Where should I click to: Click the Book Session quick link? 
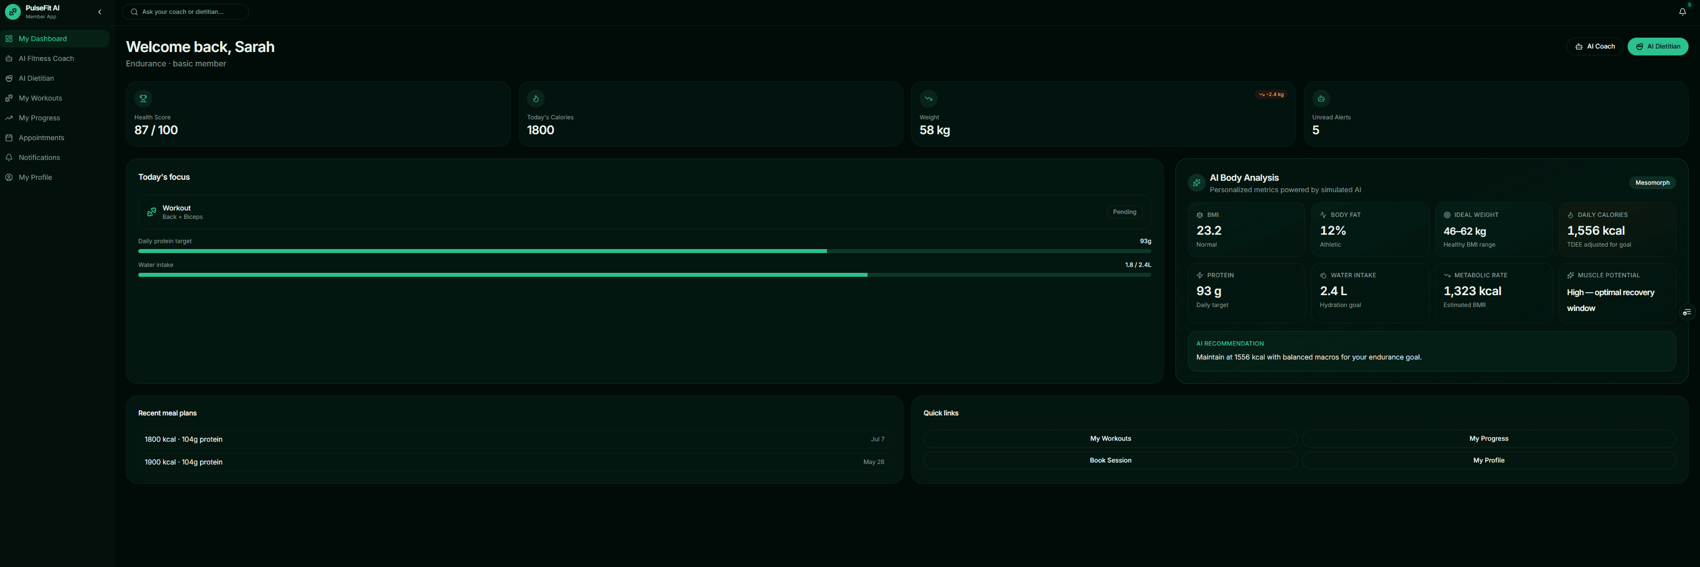[1111, 461]
